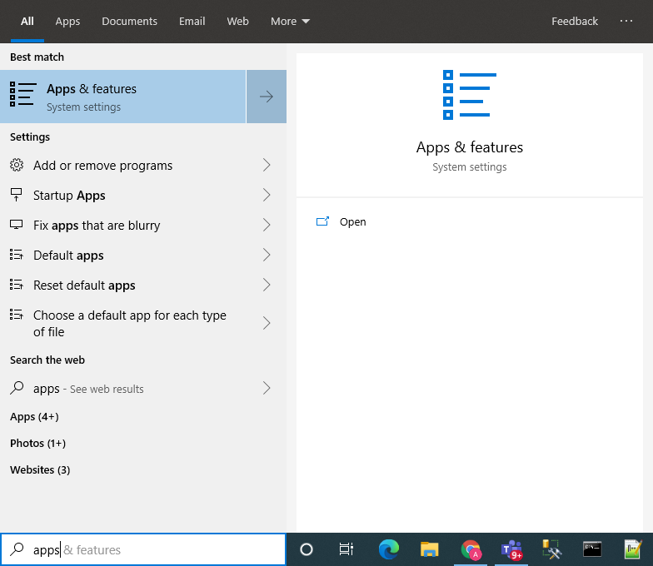
Task: Launch Command Prompt from the taskbar
Action: [x=592, y=549]
